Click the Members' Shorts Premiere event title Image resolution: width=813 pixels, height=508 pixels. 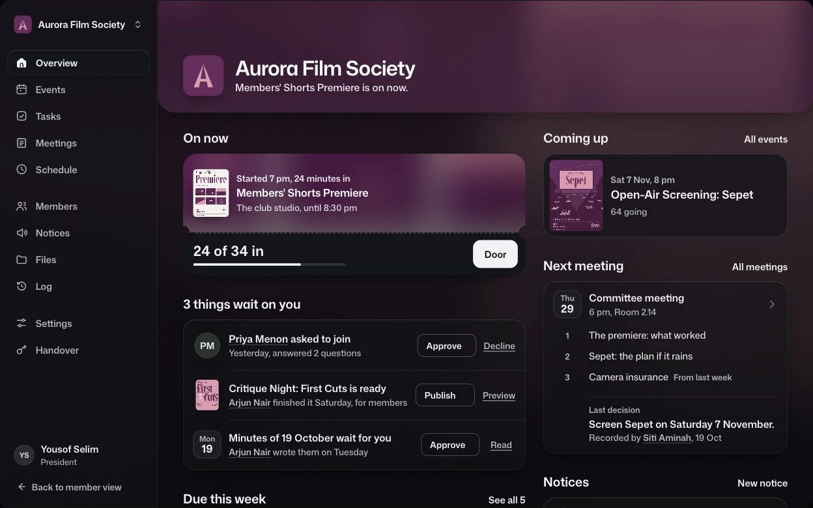tap(302, 193)
